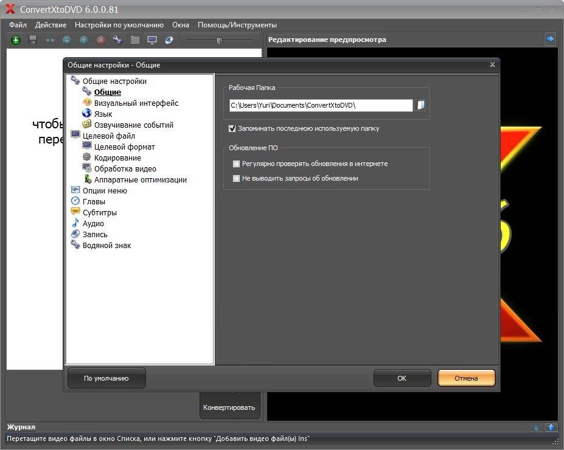Image resolution: width=564 pixels, height=450 pixels.
Task: Open the Действие menu
Action: tap(50, 25)
